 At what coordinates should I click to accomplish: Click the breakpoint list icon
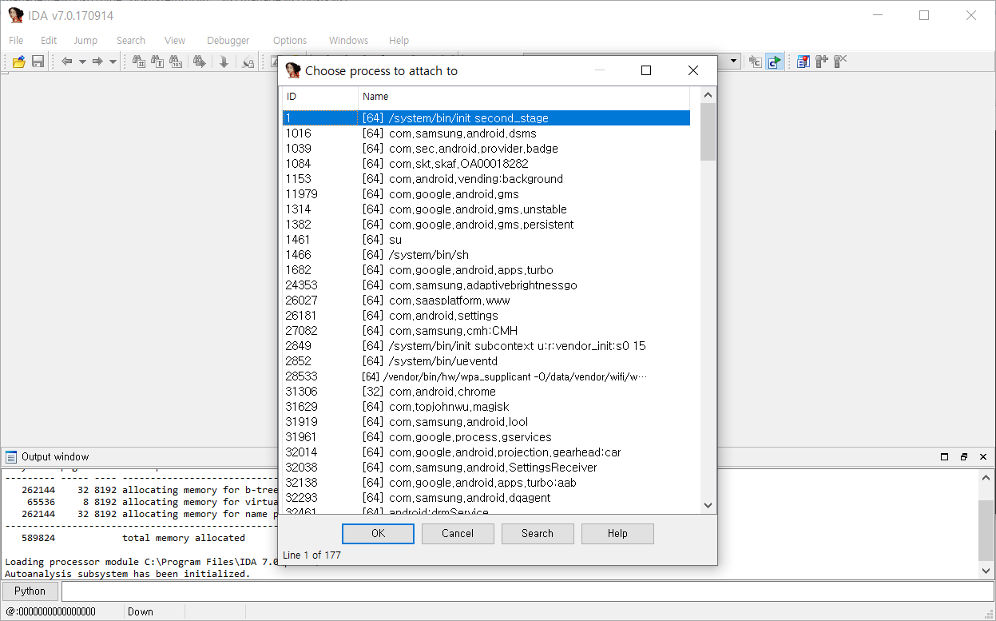804,62
